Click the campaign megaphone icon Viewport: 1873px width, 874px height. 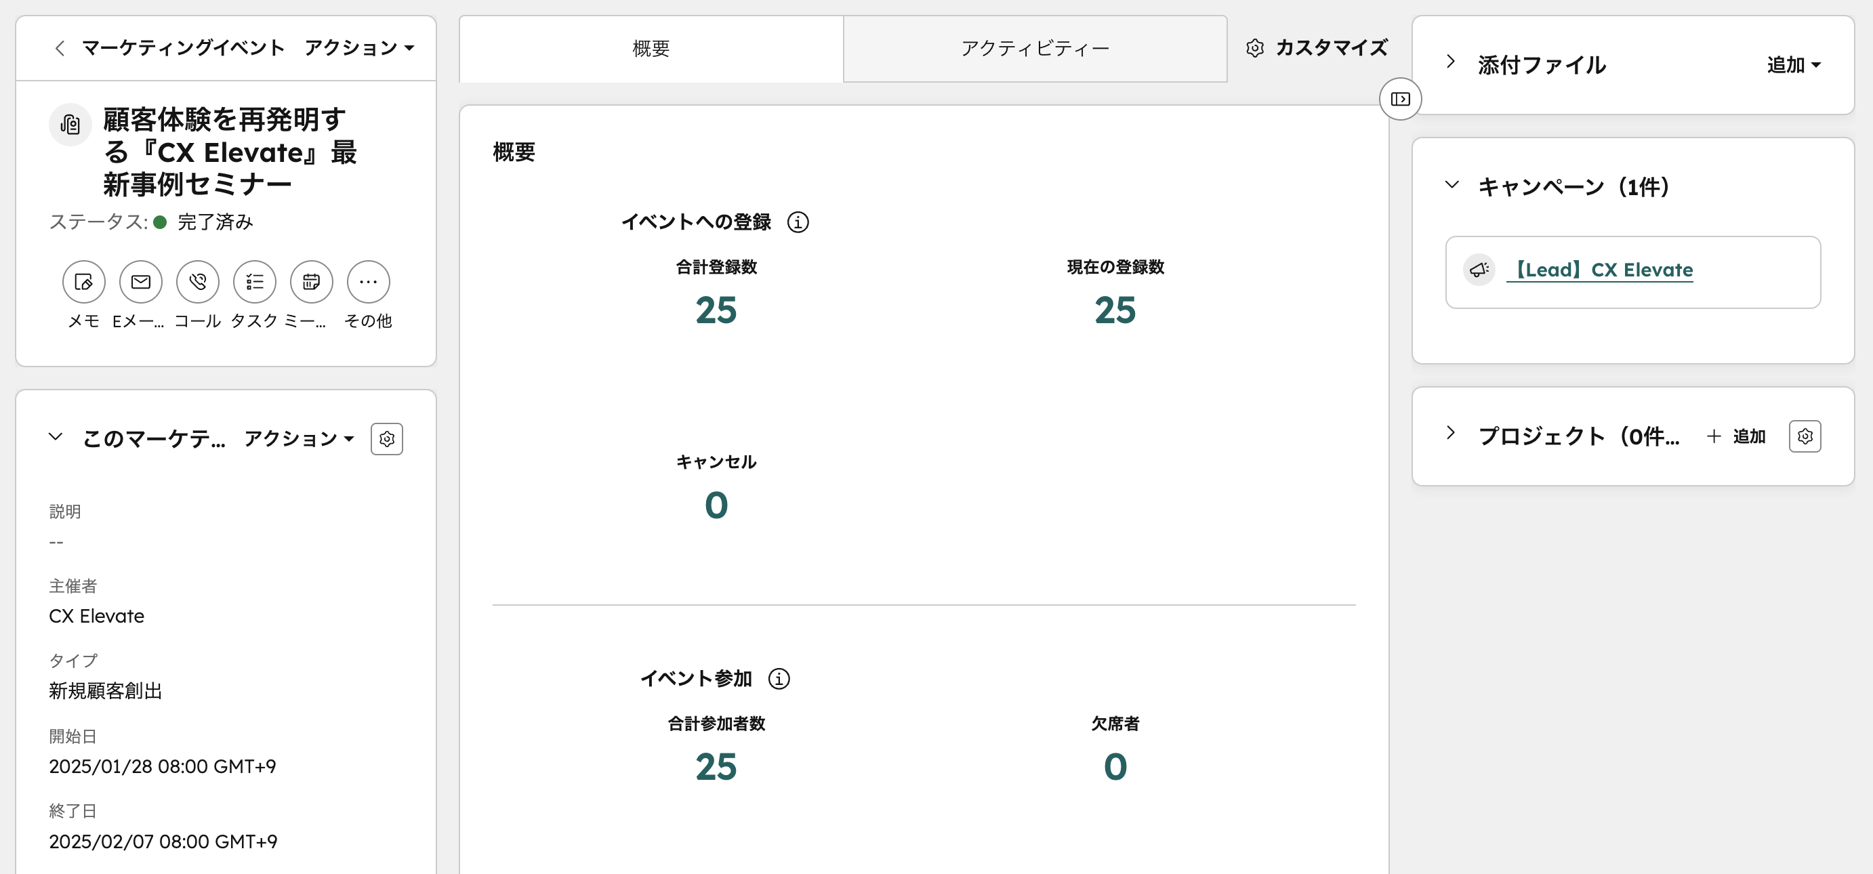[1479, 270]
